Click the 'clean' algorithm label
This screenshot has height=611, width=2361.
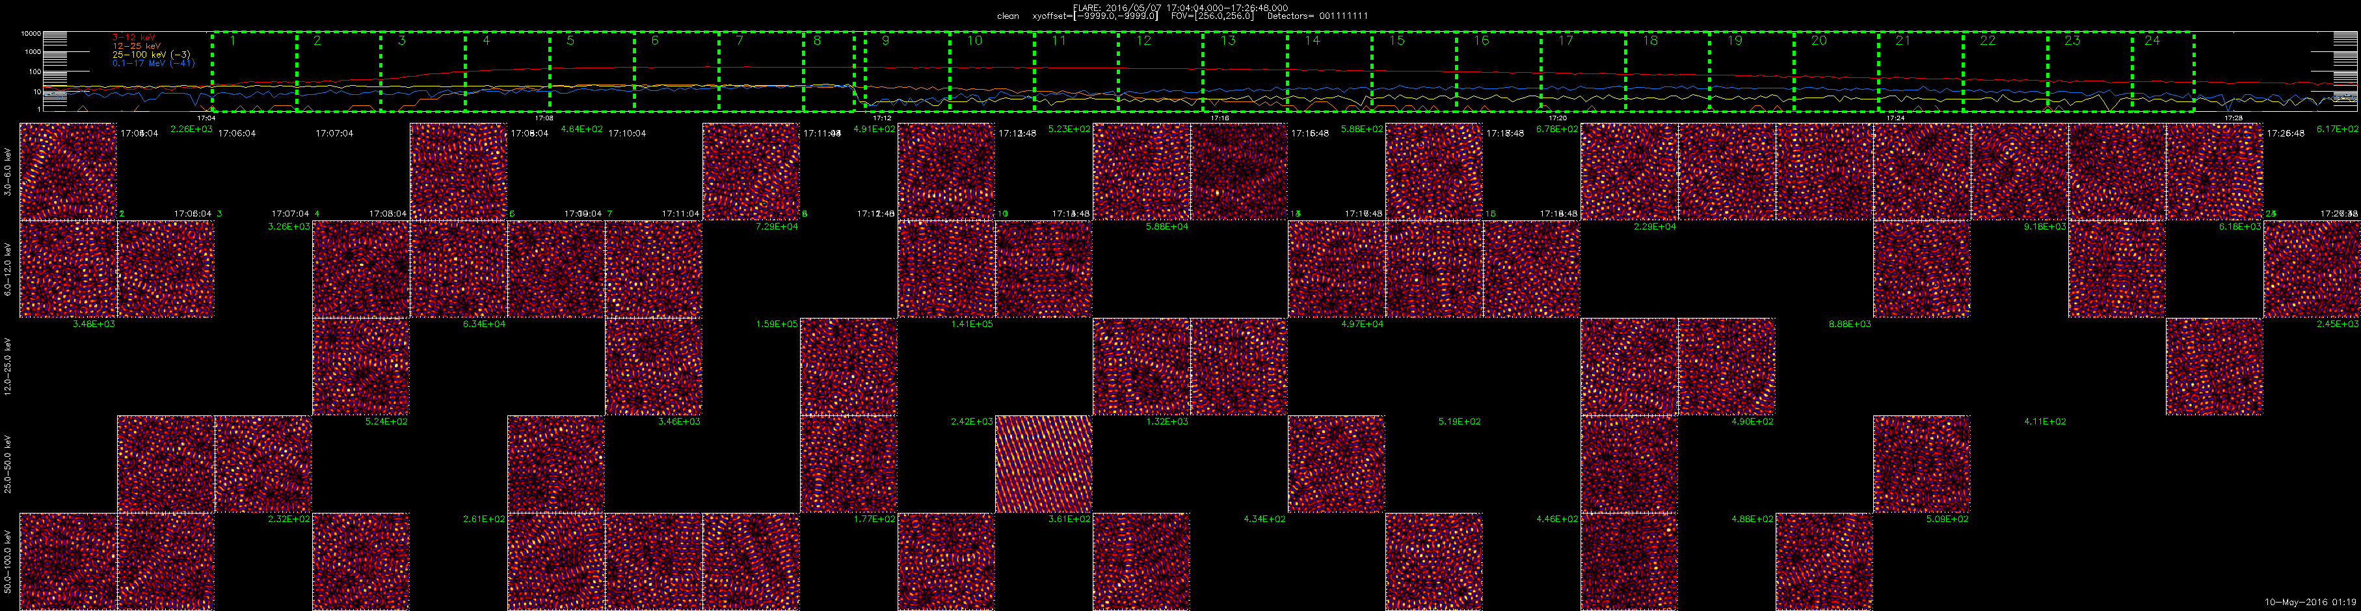tap(1007, 16)
